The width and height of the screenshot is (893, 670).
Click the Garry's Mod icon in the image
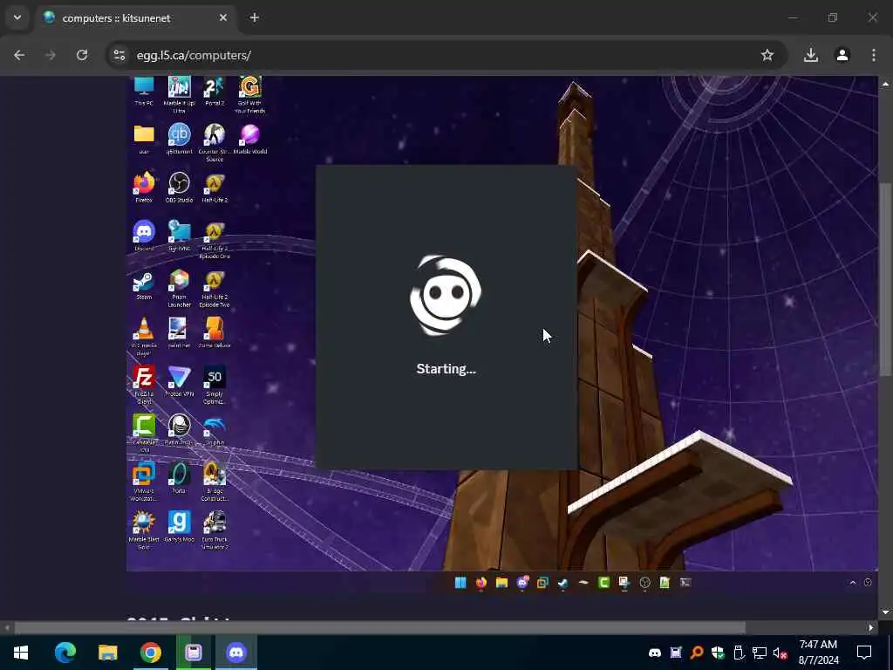[180, 526]
